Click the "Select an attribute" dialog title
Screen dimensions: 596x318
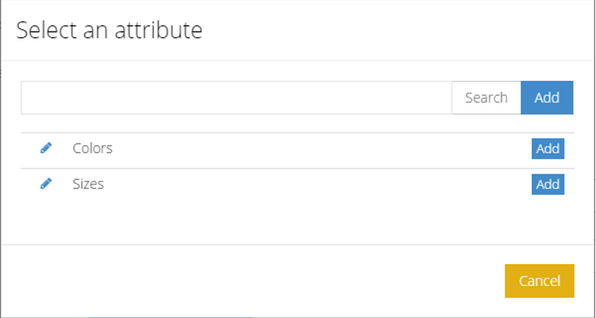tap(109, 30)
